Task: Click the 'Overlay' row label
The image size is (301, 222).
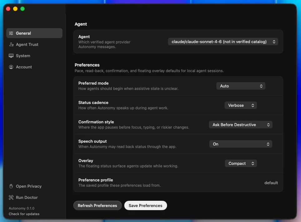Action: pyautogui.click(x=86, y=160)
